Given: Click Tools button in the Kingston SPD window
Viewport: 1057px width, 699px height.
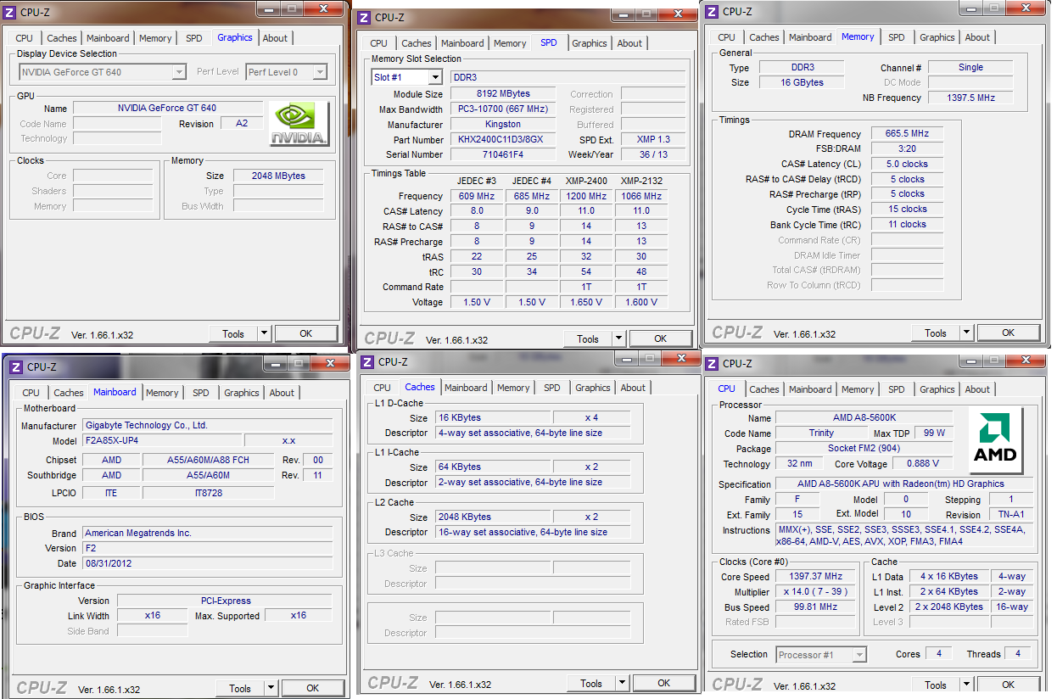Looking at the screenshot, I should pos(588,338).
